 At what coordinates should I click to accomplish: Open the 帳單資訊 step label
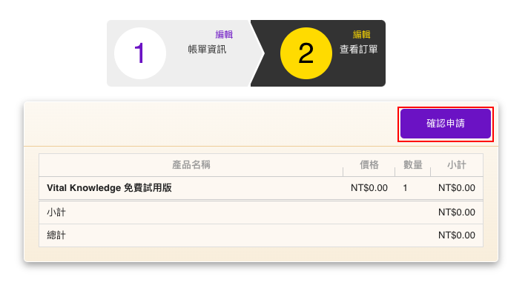[207, 50]
